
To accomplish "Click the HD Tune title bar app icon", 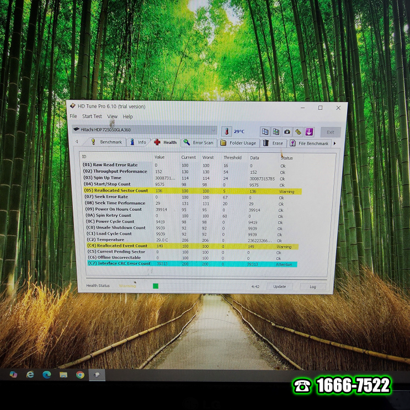I will click(72, 106).
